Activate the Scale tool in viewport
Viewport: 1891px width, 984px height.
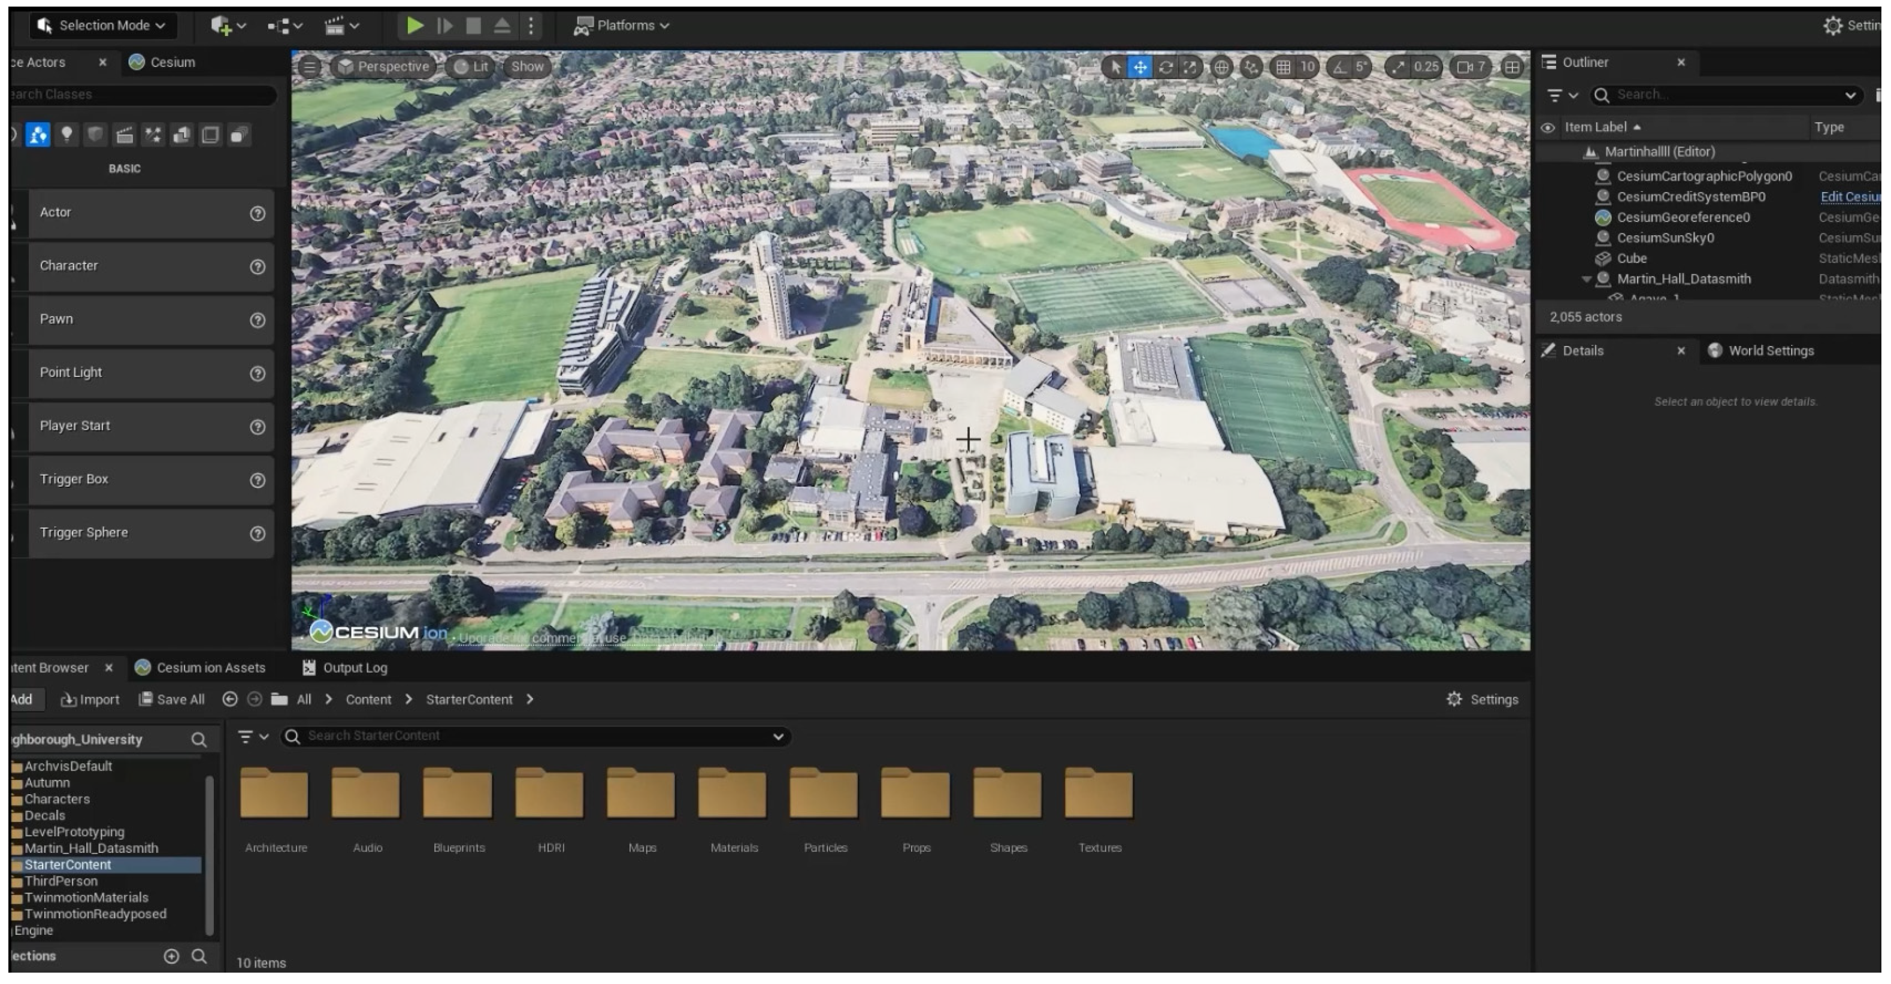point(1189,68)
